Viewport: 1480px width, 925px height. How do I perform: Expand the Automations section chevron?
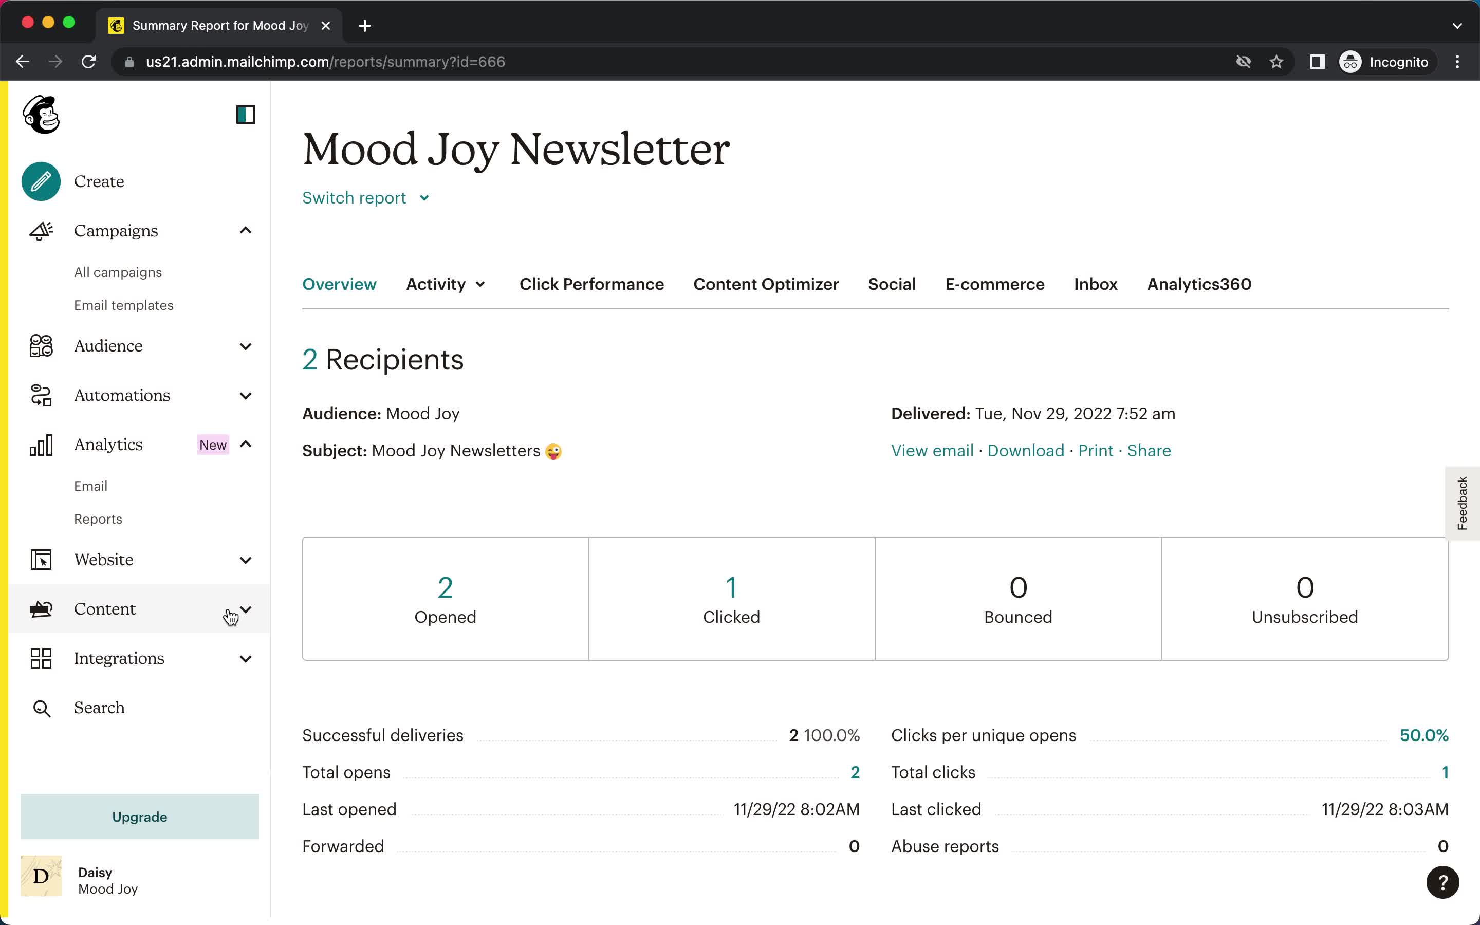[245, 396]
